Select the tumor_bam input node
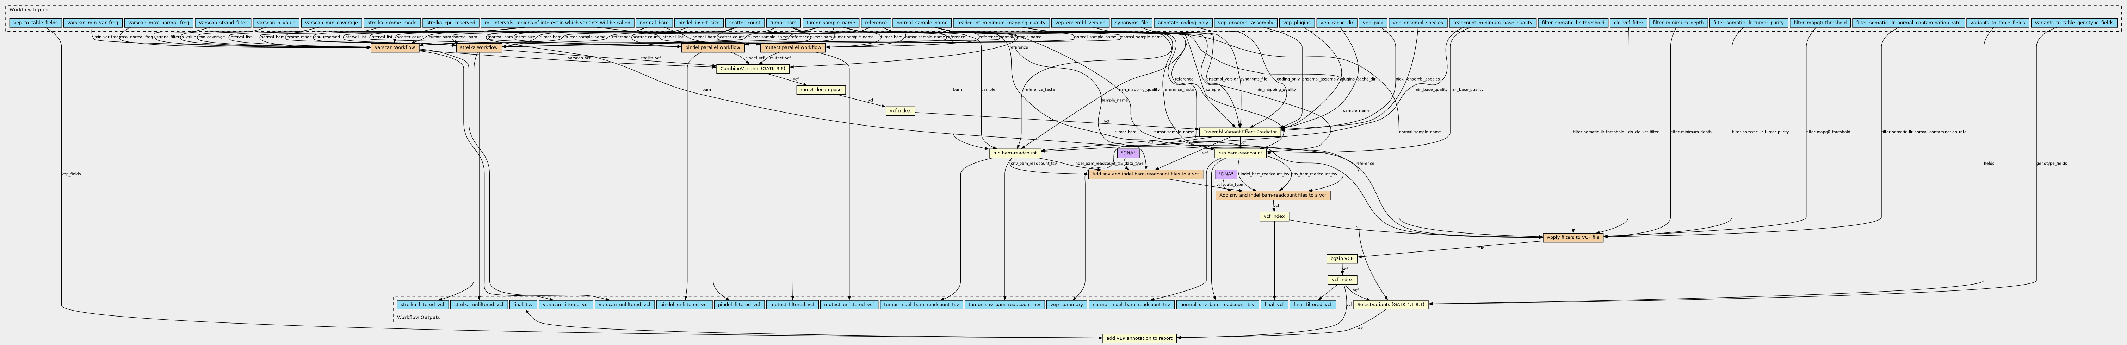This screenshot has width=2127, height=345. click(783, 23)
